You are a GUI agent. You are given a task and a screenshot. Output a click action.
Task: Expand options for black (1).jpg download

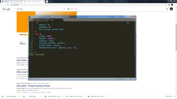tap(41, 97)
